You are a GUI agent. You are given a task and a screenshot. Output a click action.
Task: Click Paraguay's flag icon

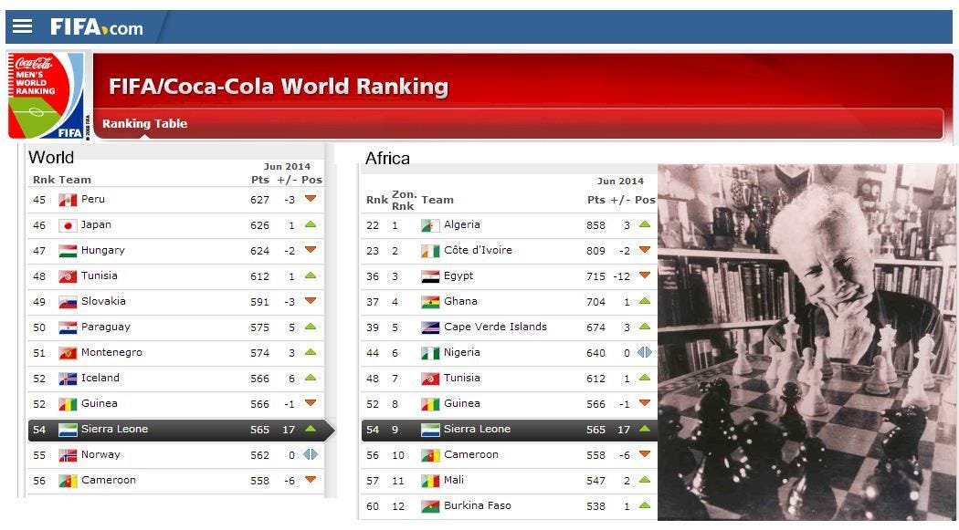pyautogui.click(x=68, y=327)
